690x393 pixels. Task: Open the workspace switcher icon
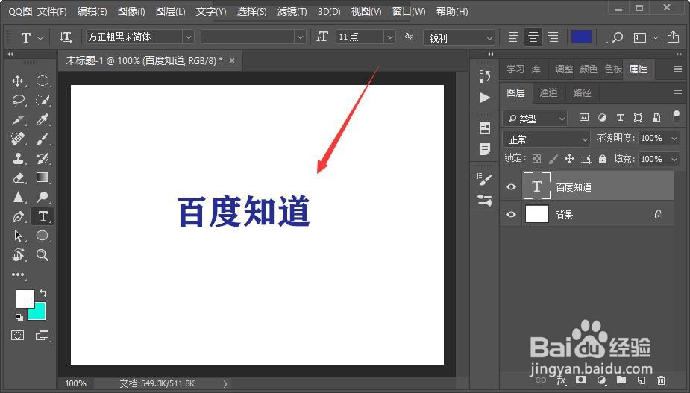click(x=640, y=38)
